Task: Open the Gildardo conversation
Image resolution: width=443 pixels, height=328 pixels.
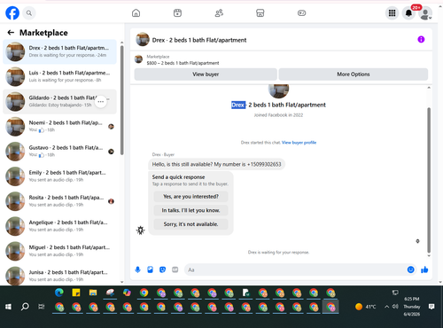Action: tap(59, 102)
